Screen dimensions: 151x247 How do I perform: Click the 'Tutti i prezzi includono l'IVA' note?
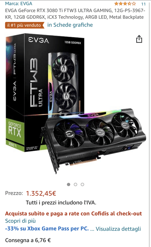[61, 203]
